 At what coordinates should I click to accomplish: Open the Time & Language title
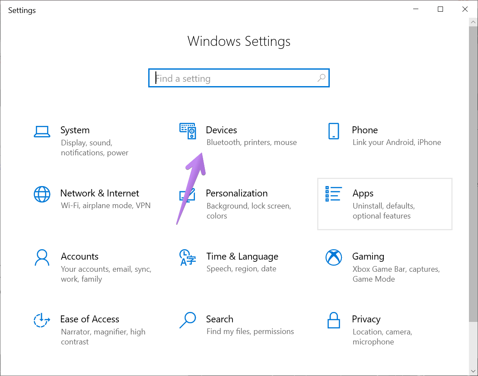click(x=242, y=257)
